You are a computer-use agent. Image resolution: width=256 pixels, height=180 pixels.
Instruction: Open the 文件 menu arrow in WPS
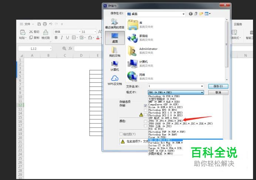click(x=33, y=24)
